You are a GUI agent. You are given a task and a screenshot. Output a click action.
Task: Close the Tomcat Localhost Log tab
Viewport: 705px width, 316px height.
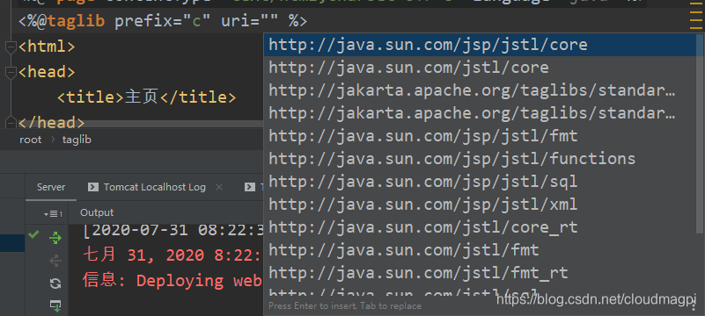[x=219, y=187]
